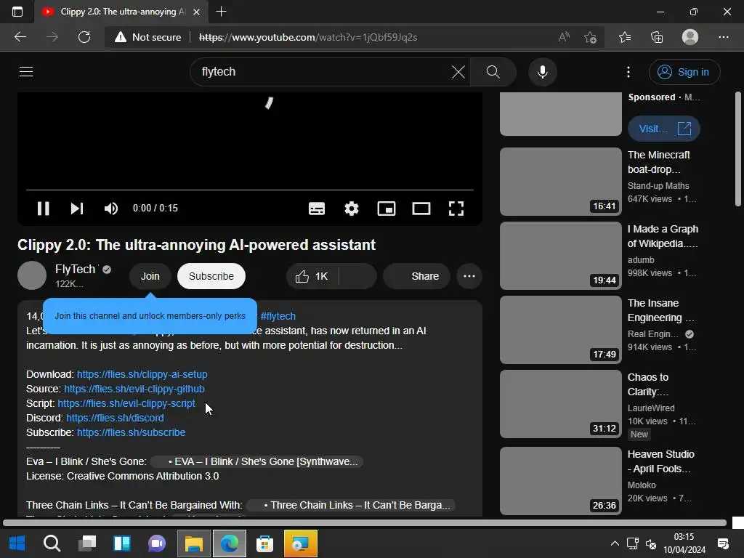Subscribe to the FlyTech channel
This screenshot has width=744, height=558.
[211, 276]
